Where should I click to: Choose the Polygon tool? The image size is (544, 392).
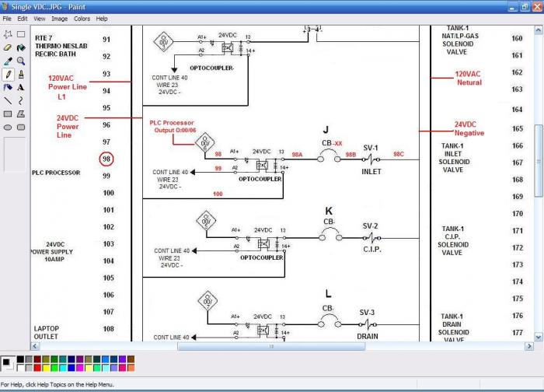(x=21, y=114)
